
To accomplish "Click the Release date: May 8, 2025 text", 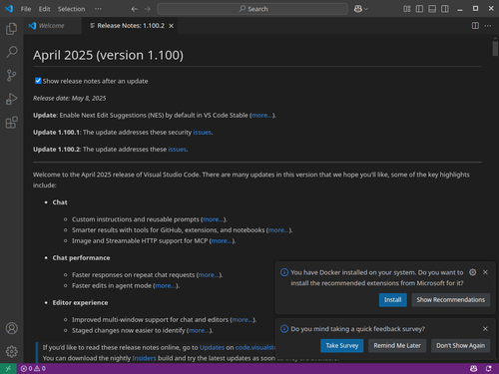I will coord(69,99).
